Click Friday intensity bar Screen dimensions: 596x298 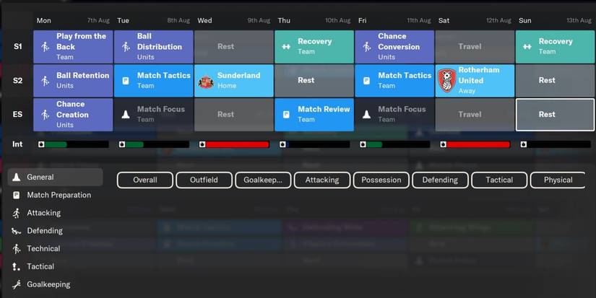click(x=395, y=144)
